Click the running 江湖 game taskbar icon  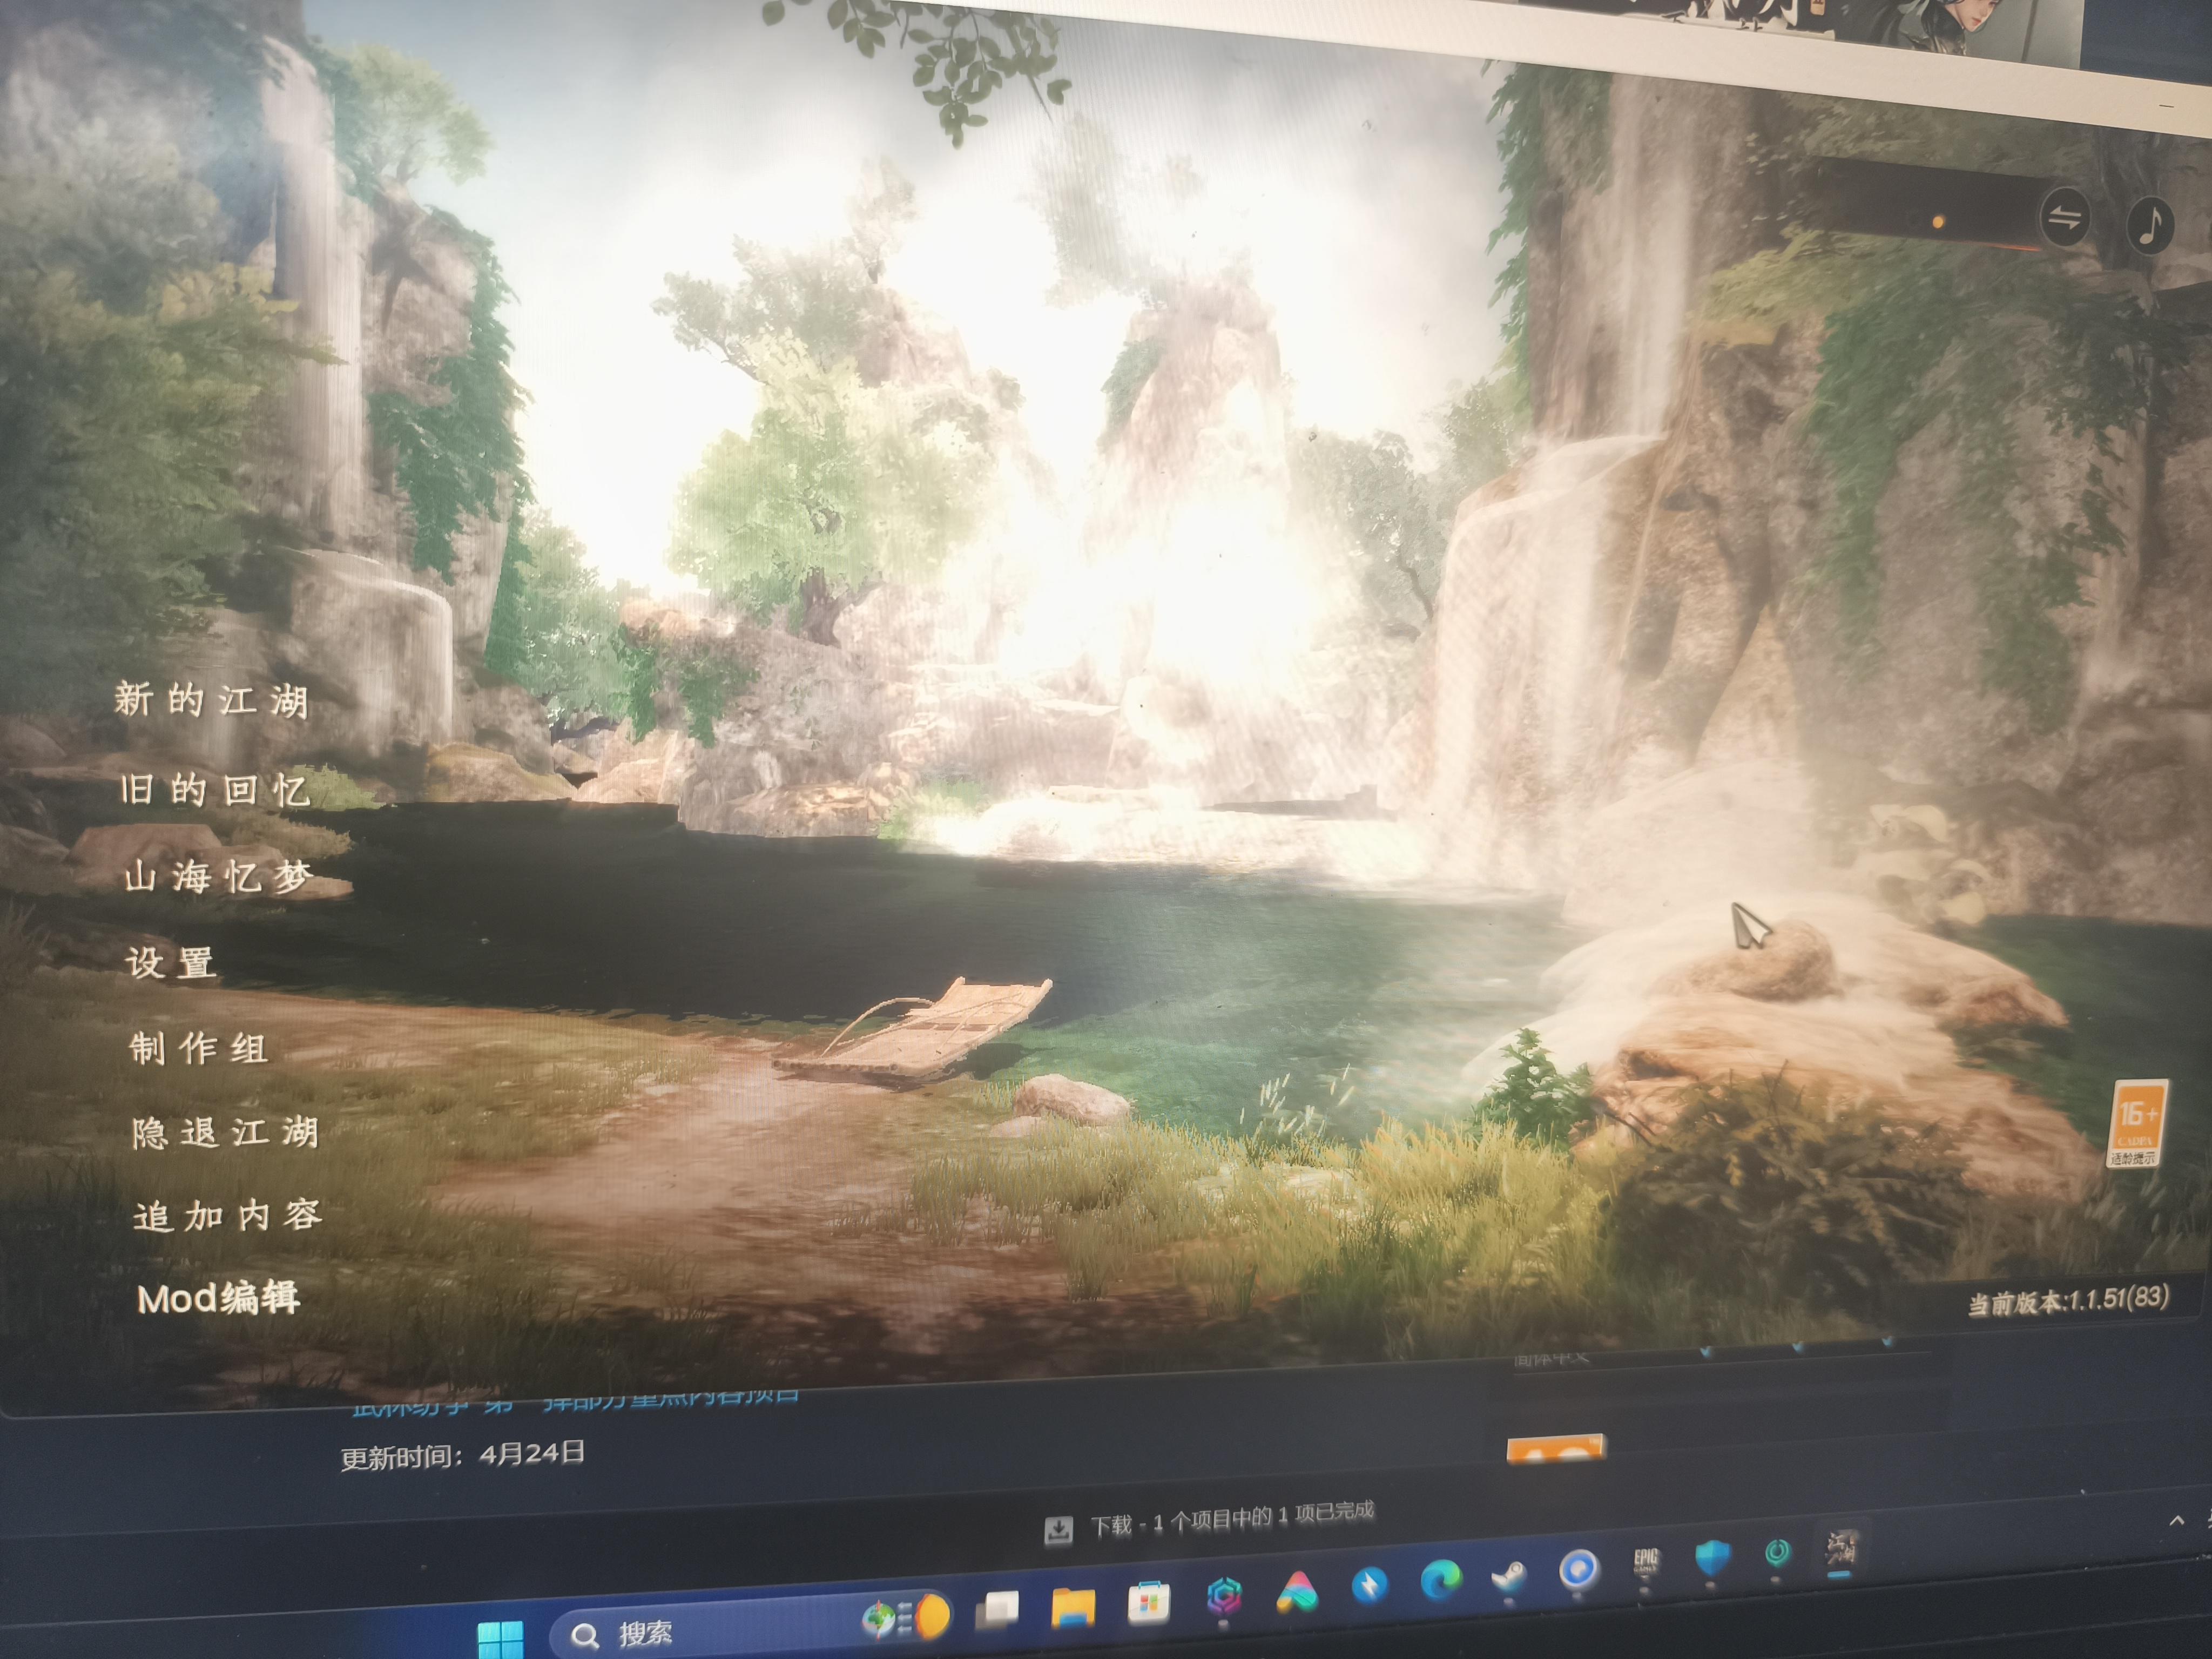pyautogui.click(x=1841, y=1549)
